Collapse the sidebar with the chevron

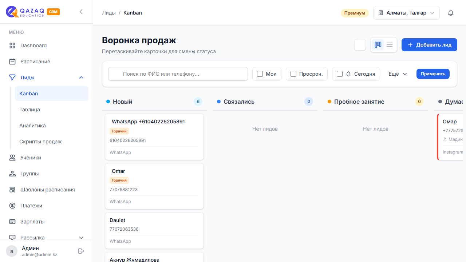point(81,12)
